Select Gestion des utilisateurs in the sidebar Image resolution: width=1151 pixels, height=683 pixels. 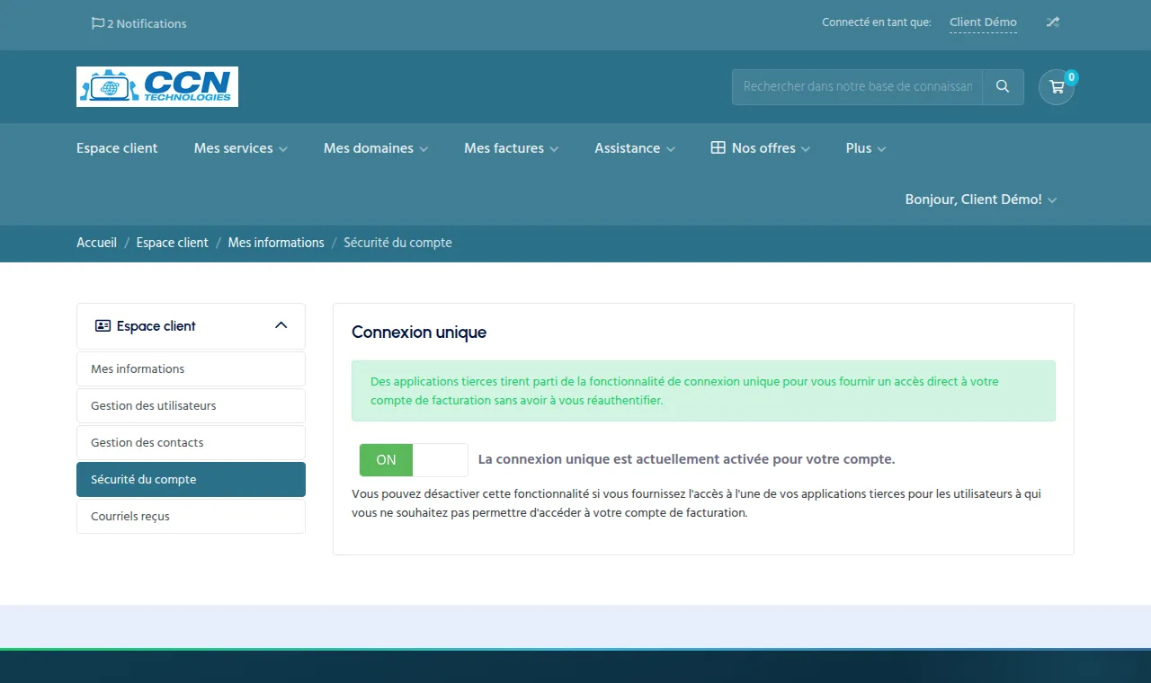coord(191,406)
